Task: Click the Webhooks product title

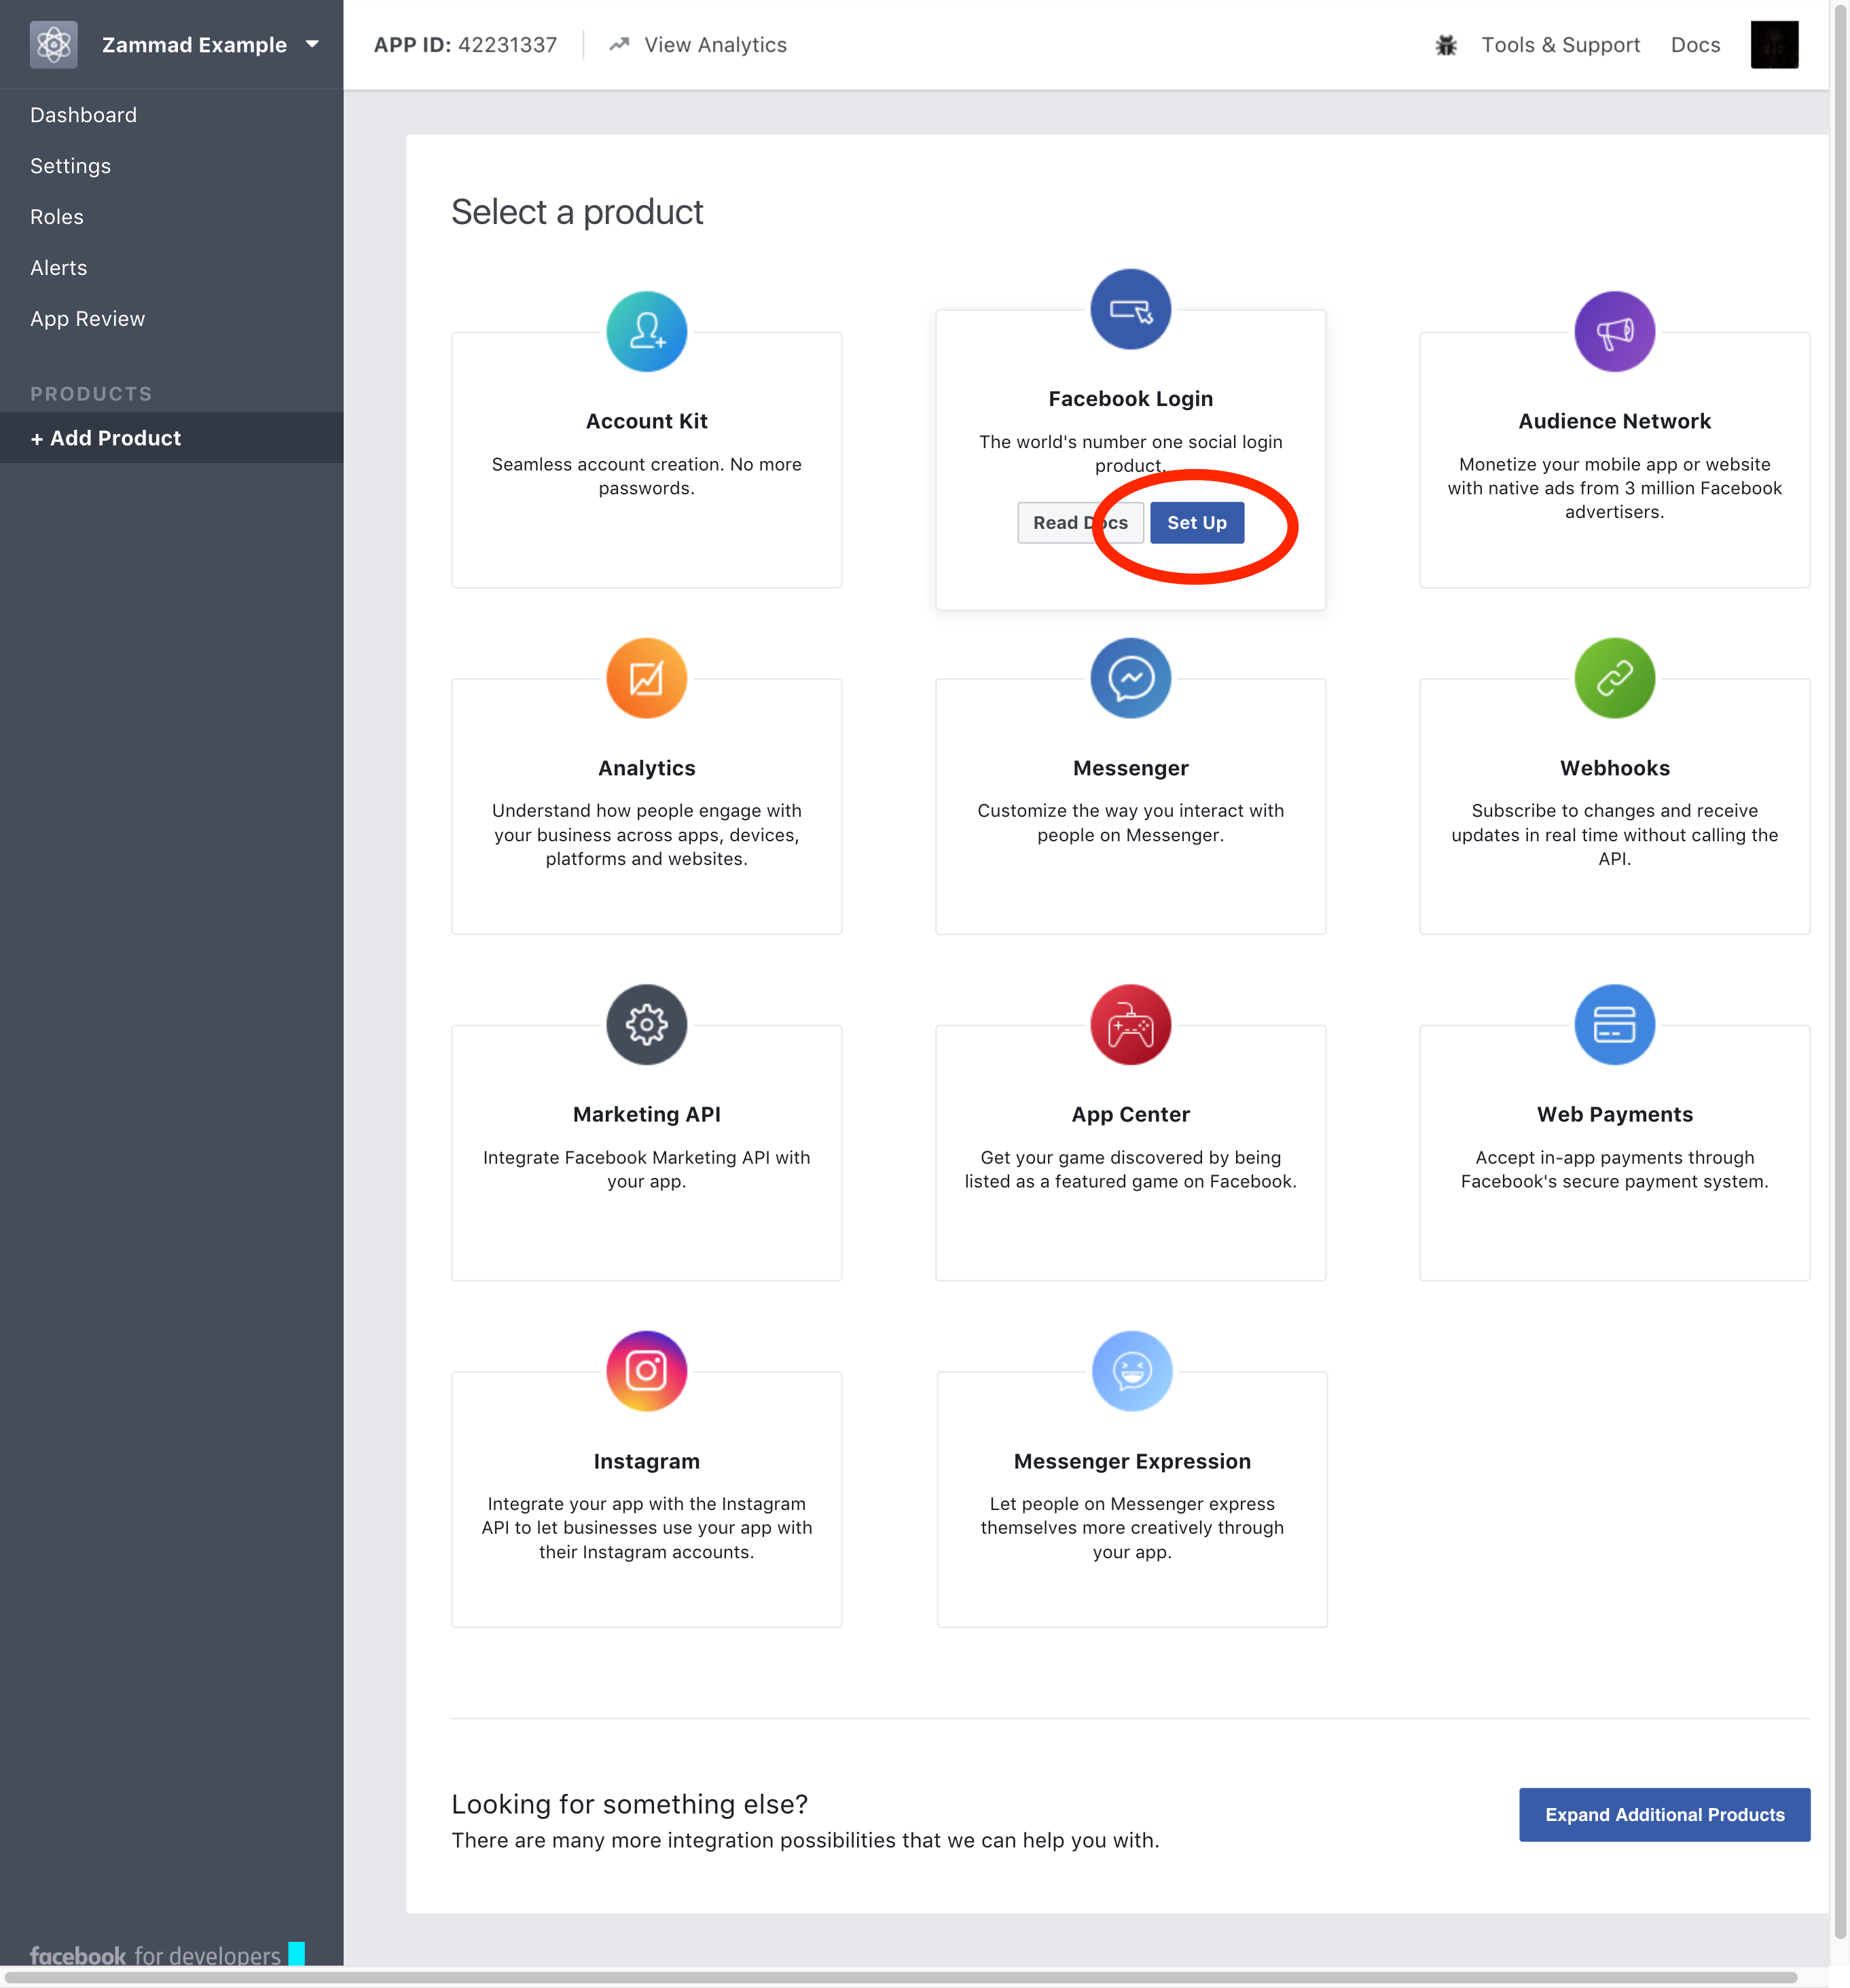Action: click(x=1615, y=768)
